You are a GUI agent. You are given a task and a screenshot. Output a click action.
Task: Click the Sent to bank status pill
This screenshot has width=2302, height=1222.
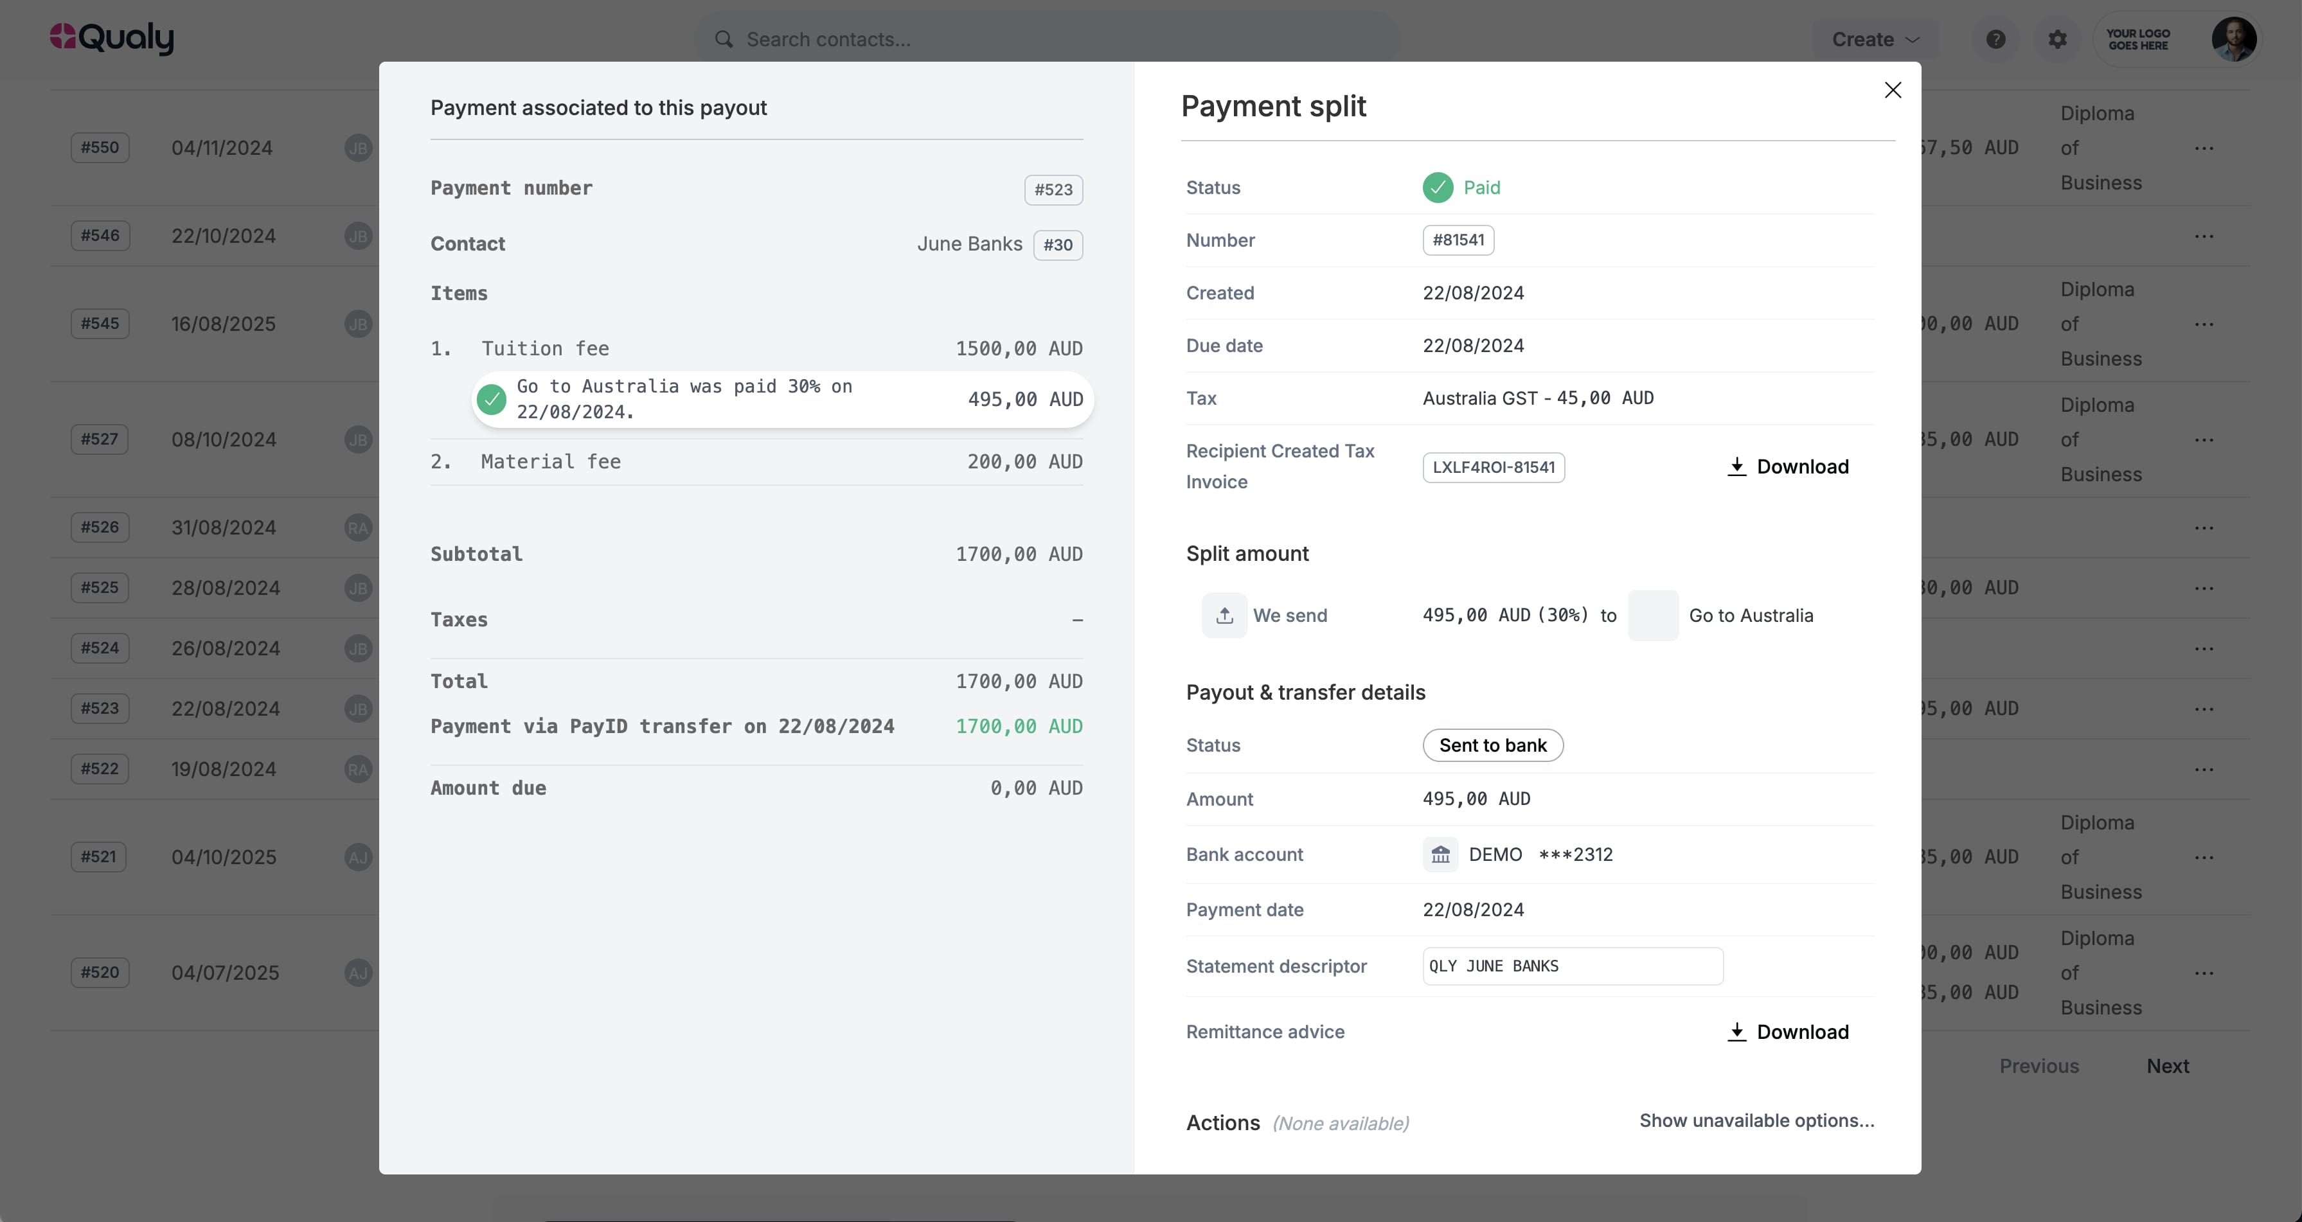click(x=1492, y=745)
